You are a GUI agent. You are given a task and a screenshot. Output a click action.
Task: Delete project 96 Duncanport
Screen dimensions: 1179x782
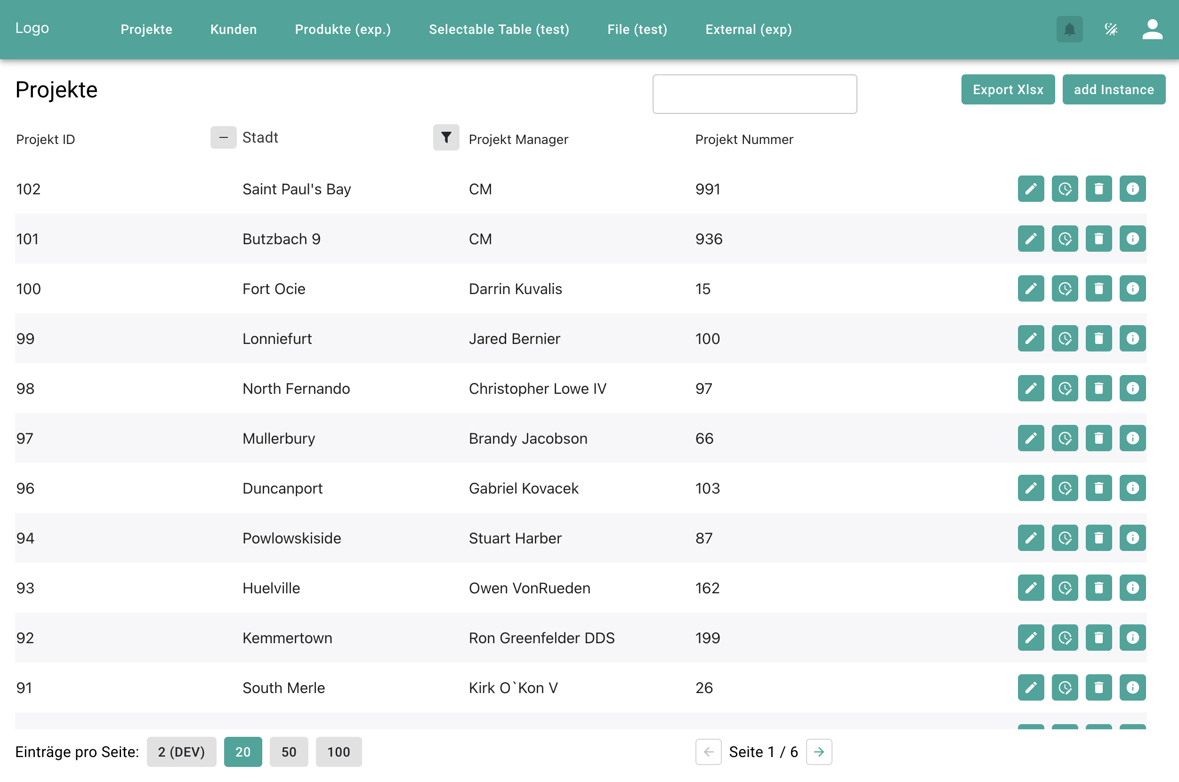pos(1098,488)
